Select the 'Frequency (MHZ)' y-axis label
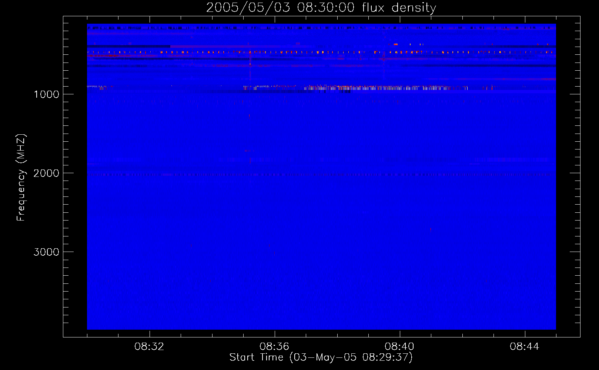Image resolution: width=599 pixels, height=370 pixels. 21,178
